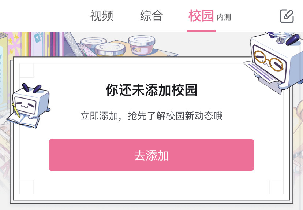Select the 校园 tab
The width and height of the screenshot is (303, 210).
tap(201, 16)
